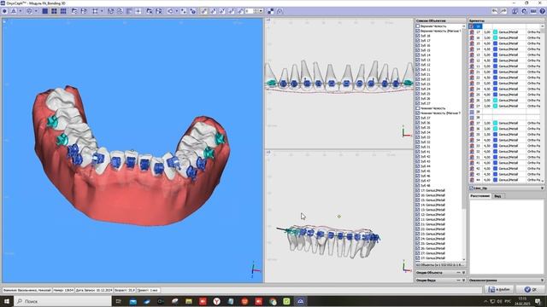Click the triangle tool icon in toolbar
Screen dimensions: 547x307
tap(14, 11)
